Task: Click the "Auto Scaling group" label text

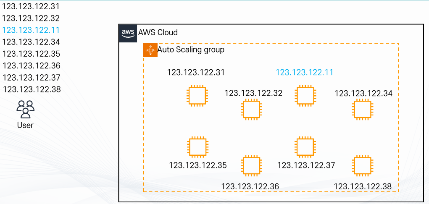Action: (x=191, y=50)
